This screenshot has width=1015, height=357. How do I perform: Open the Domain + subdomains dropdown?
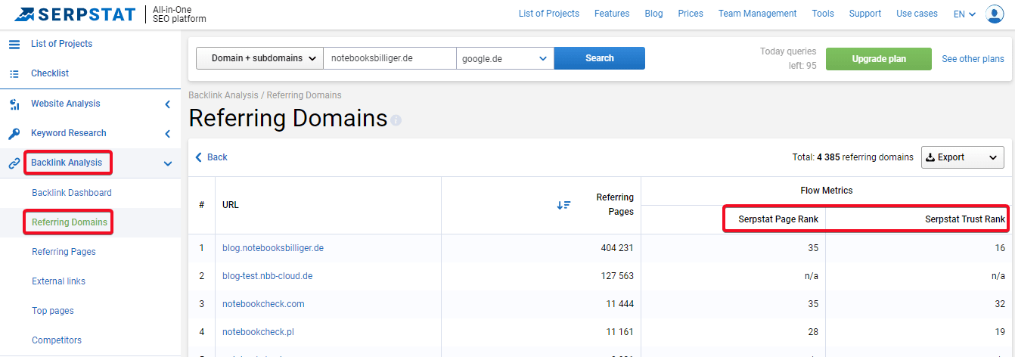click(259, 58)
